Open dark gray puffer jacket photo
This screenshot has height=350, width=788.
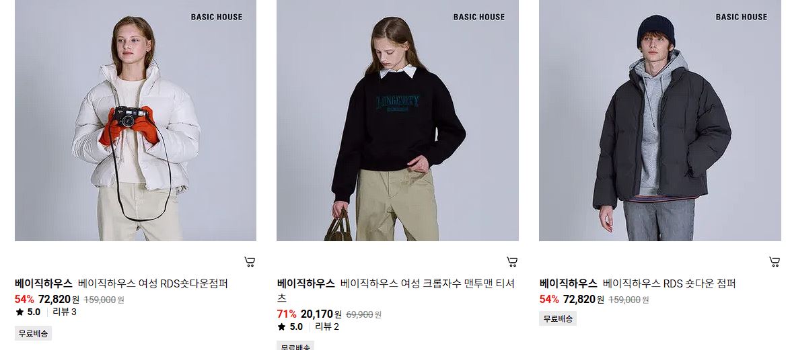[x=660, y=120]
